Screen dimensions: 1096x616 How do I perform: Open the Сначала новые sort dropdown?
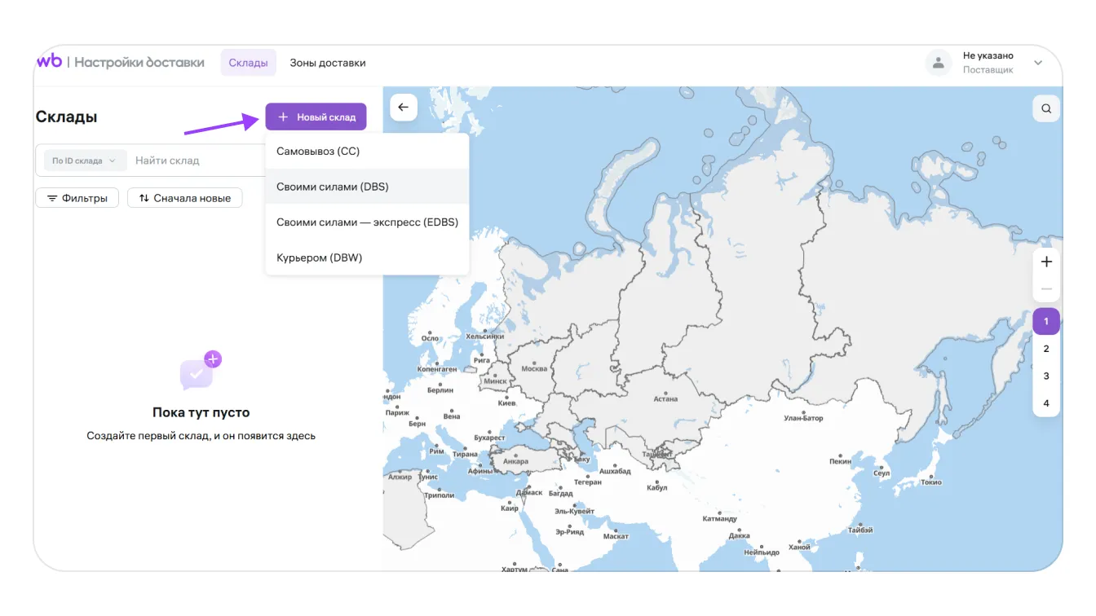(184, 198)
